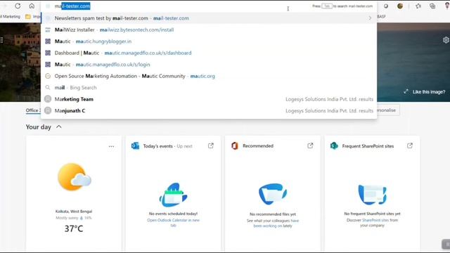The width and height of the screenshot is (450, 253).
Task: Click the No events scheduled today text
Action: [x=173, y=214]
